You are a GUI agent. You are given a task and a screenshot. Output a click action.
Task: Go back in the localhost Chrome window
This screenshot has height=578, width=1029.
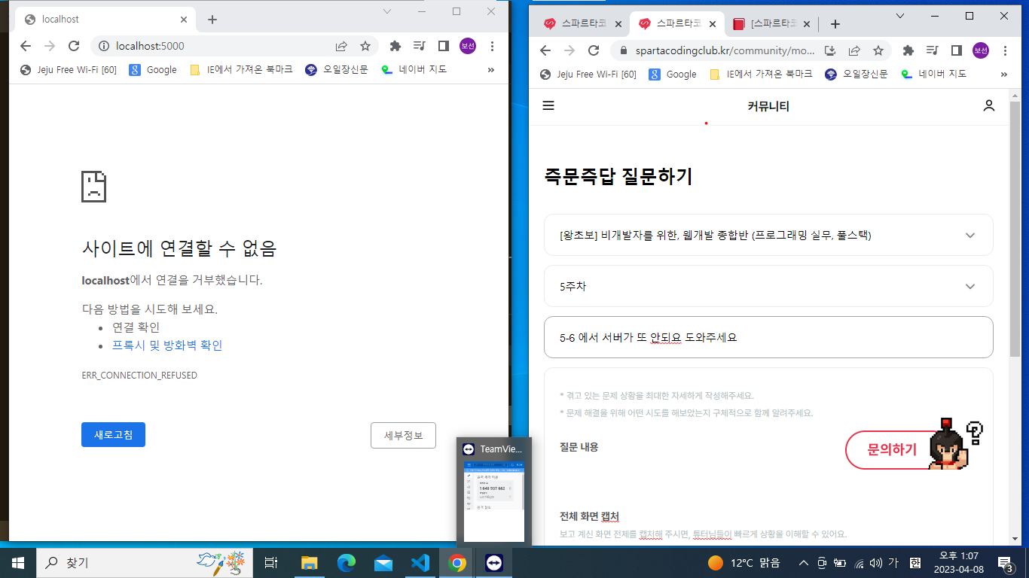[26, 46]
